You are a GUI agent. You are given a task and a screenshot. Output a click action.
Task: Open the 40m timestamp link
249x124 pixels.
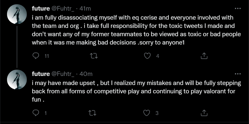tap(85, 74)
